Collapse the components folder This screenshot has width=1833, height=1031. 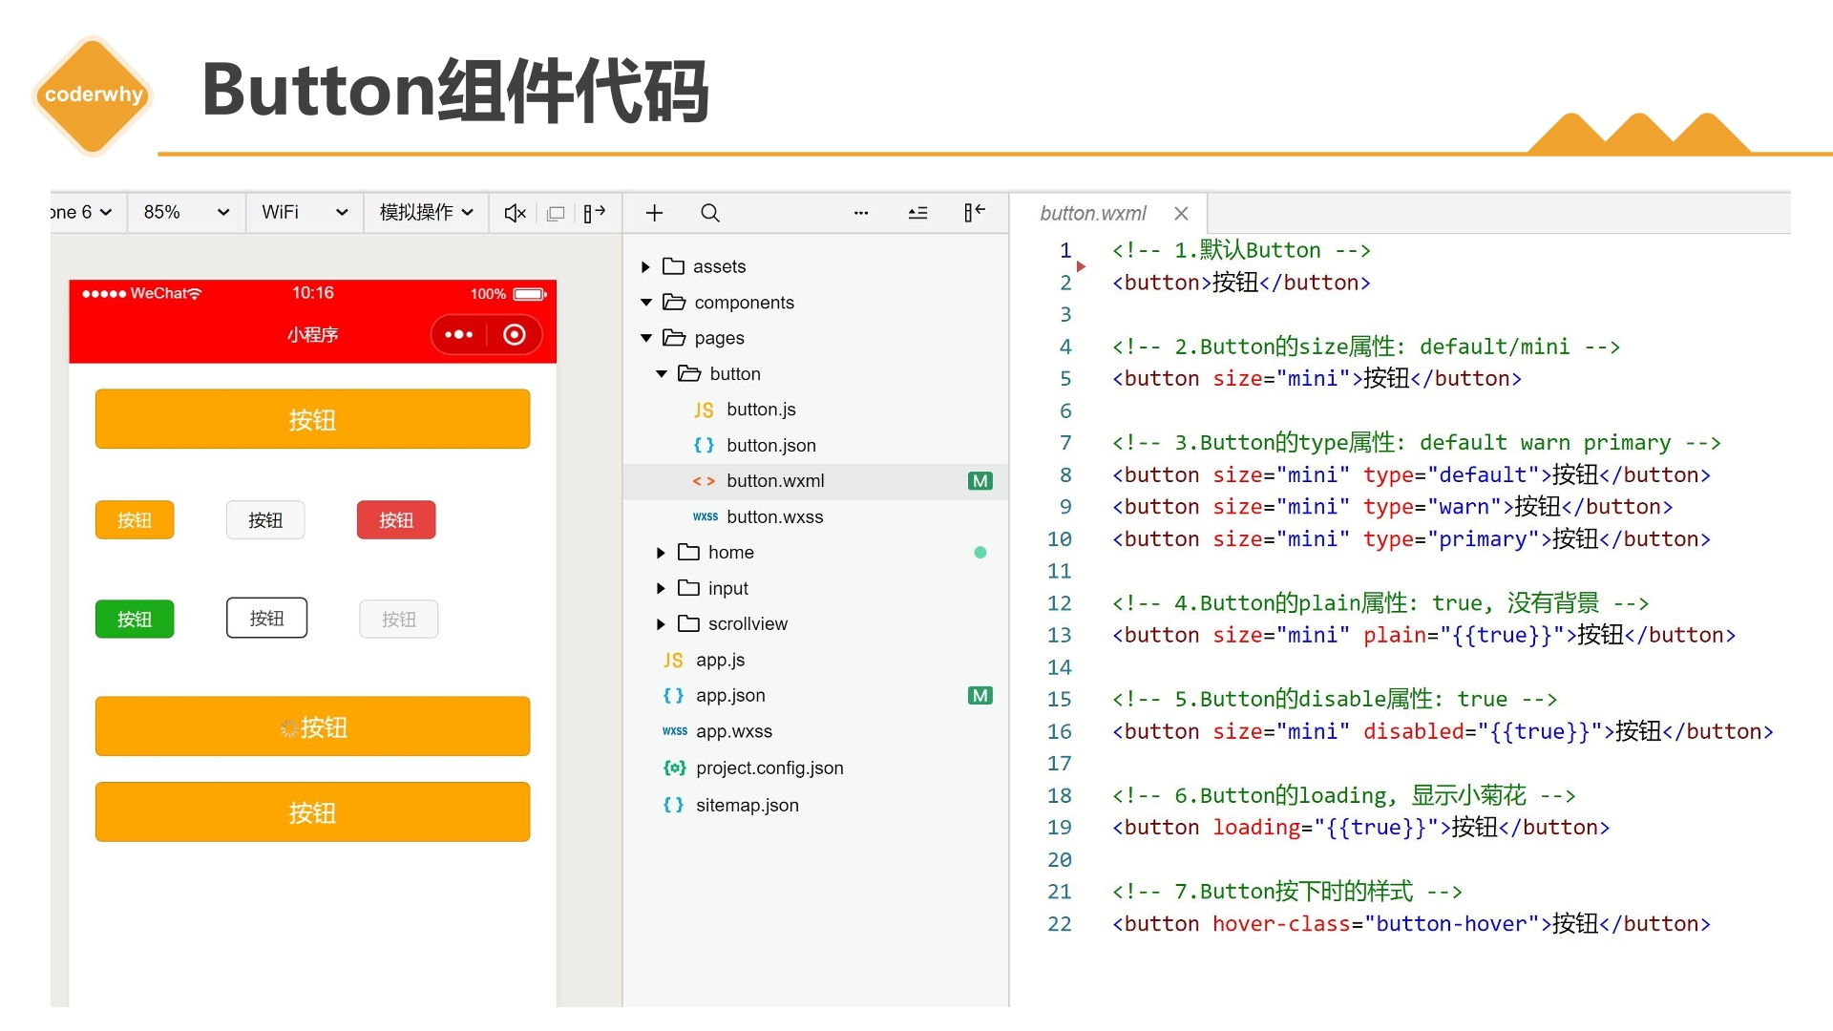645,303
